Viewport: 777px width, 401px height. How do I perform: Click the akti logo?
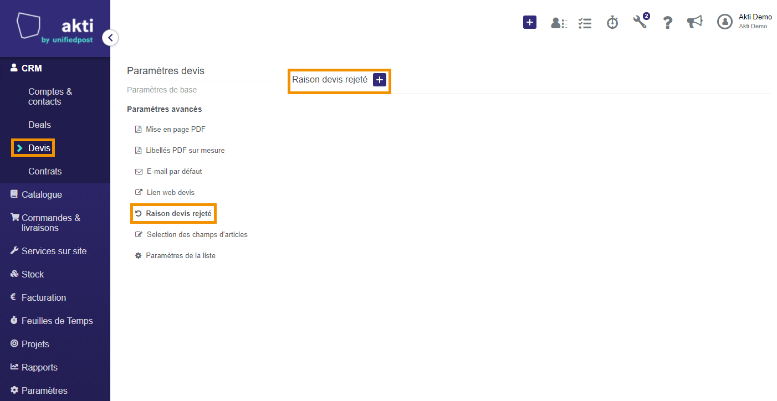point(55,29)
